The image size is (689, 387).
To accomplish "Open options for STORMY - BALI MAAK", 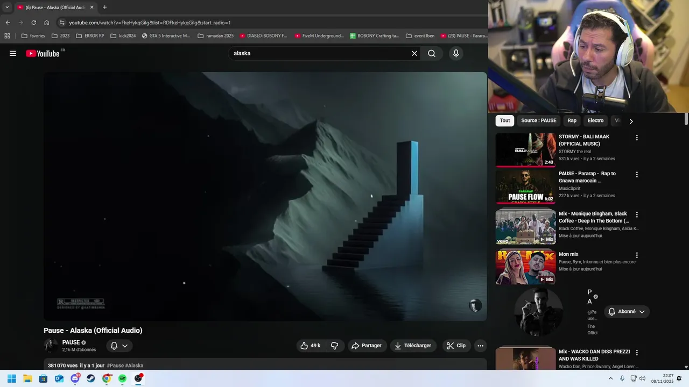I will click(637, 138).
